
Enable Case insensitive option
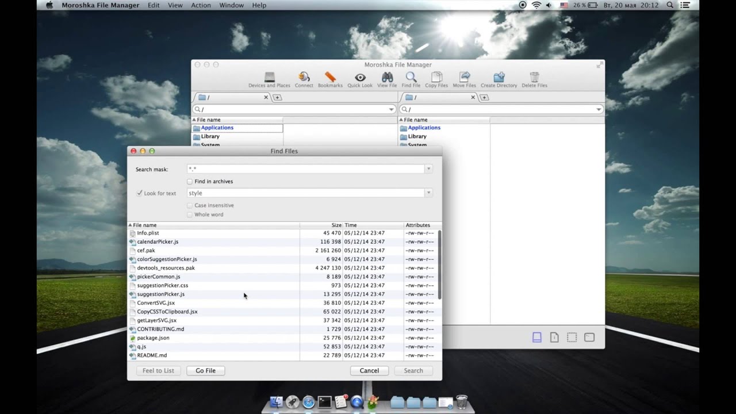pos(190,205)
